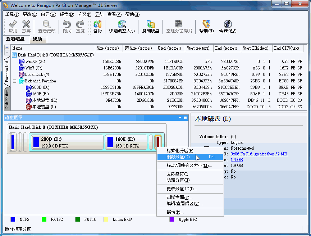
Task: Click the Size (sectors) column header
Action: coord(109,48)
